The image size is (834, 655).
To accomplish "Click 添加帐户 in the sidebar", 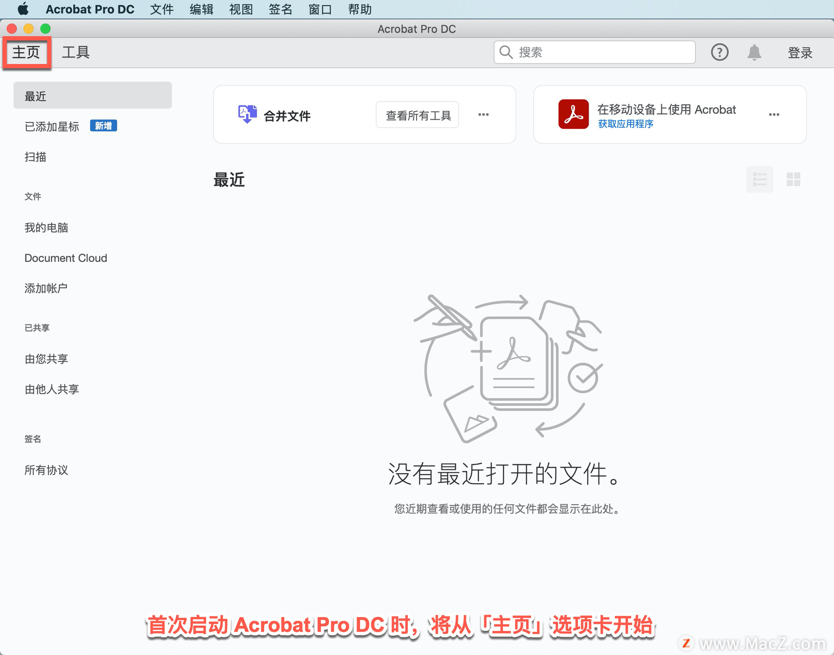I will pos(46,288).
